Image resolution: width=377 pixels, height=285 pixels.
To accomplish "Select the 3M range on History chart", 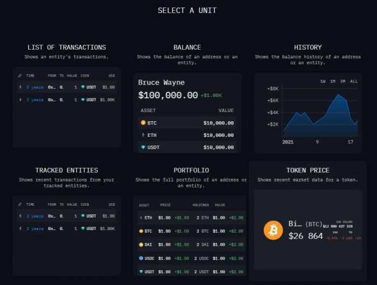I will click(343, 81).
